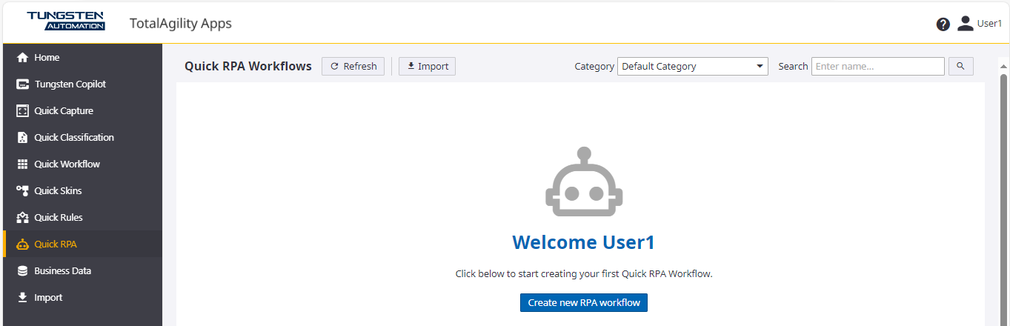Click the user profile avatar icon

965,24
